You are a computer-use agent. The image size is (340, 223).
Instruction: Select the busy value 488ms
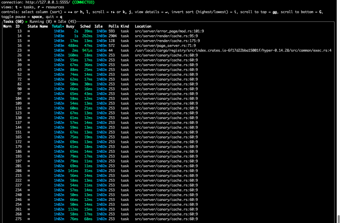pyautogui.click(x=73, y=46)
